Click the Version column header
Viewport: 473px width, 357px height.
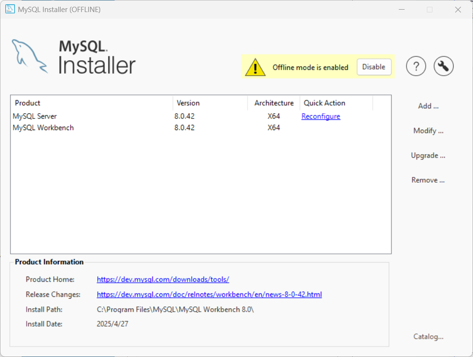(210, 103)
